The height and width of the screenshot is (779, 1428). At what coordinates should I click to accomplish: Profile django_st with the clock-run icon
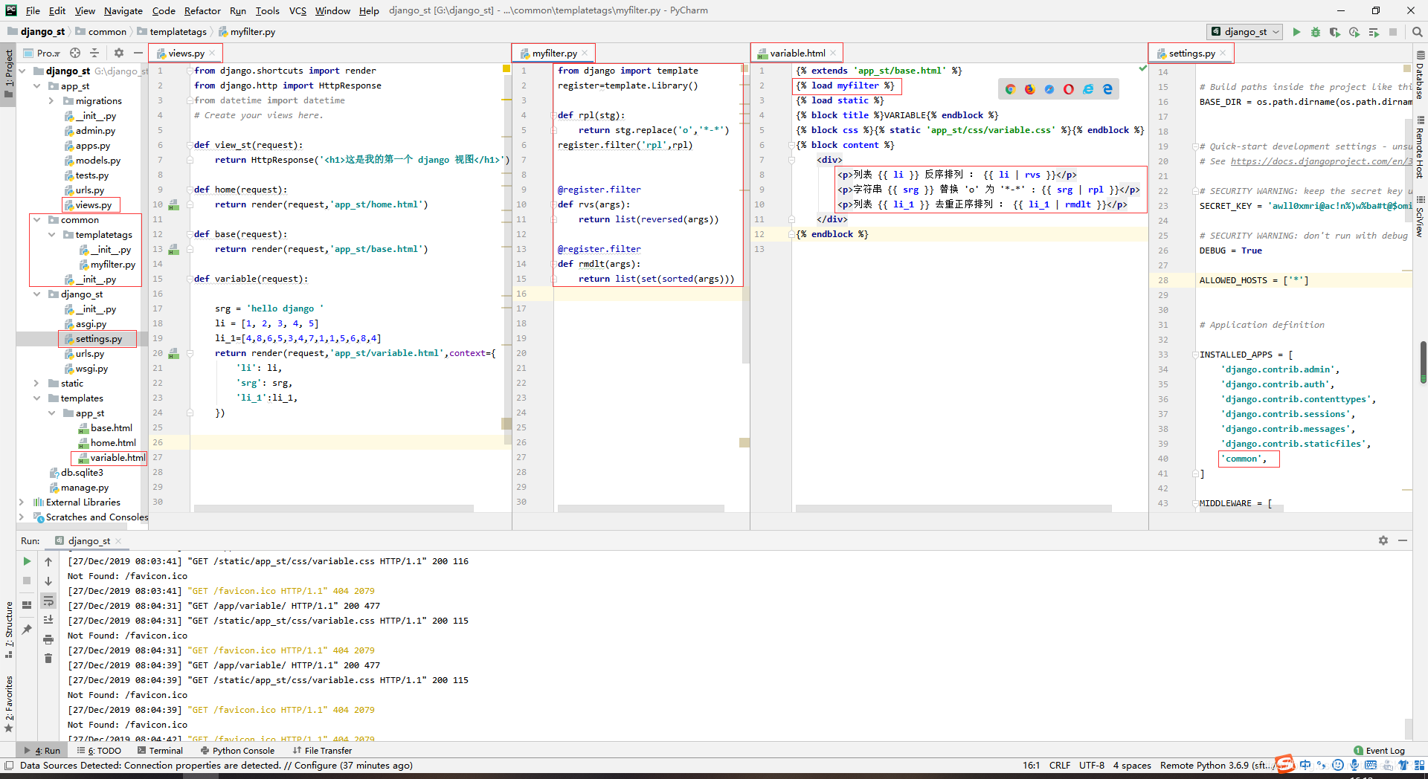click(x=1354, y=32)
